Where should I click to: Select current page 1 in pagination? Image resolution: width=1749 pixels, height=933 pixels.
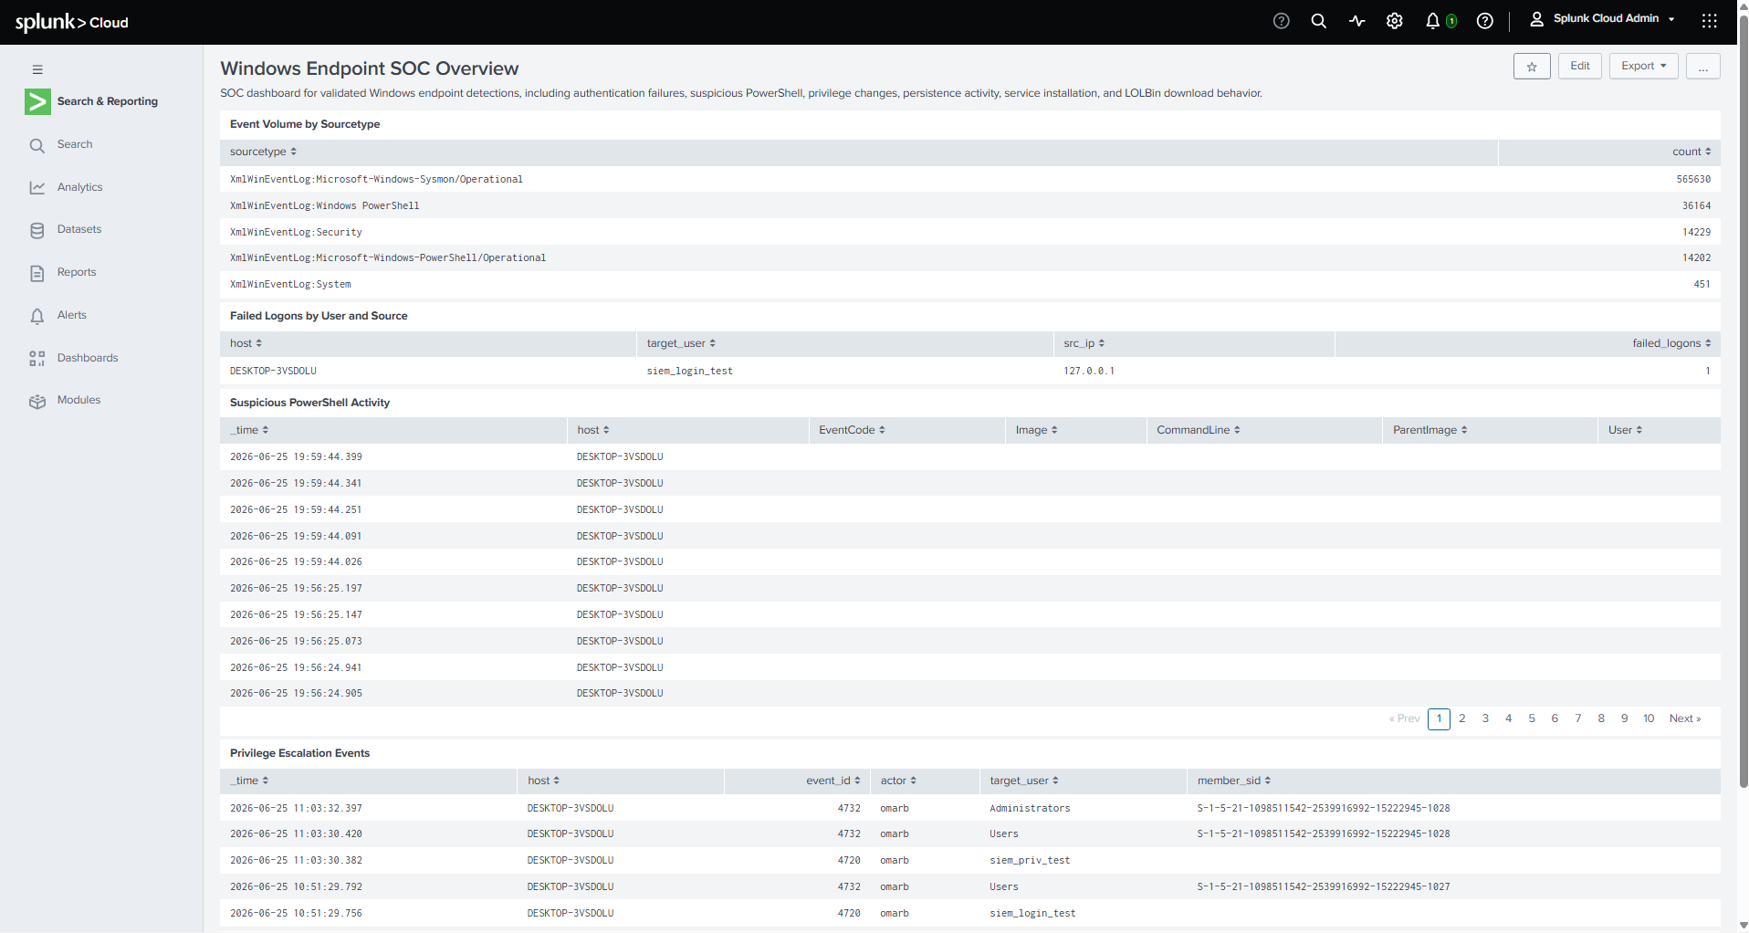click(x=1440, y=719)
